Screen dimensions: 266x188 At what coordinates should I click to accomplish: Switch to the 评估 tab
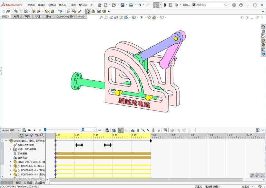coord(48,17)
